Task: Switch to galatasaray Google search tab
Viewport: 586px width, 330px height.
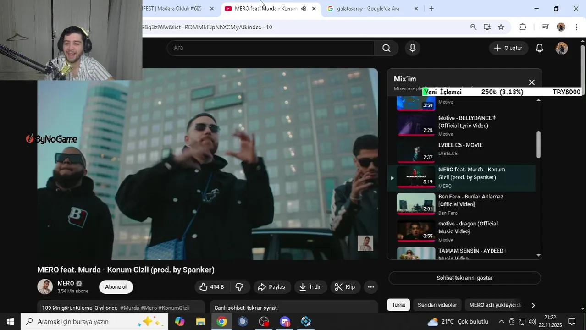Action: 368,9
